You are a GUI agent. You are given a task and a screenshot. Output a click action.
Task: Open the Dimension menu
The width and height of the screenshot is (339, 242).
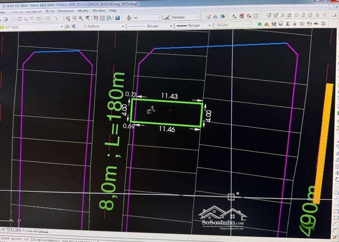pos(66,11)
